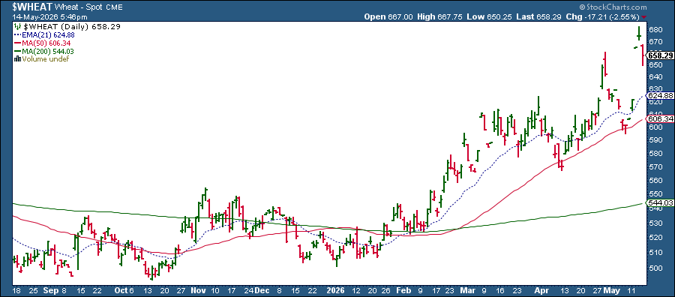The height and width of the screenshot is (297, 675).
Task: Click the 544.03 MA(200) tag on price axis
Action: point(659,202)
